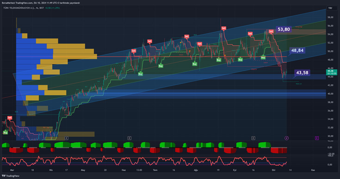Click the earnings E marker above Eyl 16

click(x=253, y=138)
